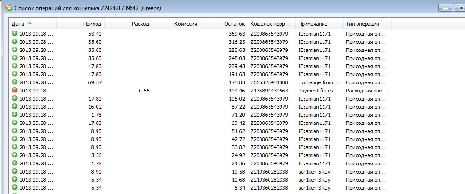Screen dimensions: 465x194
Task: Click the green plus icon in the 24.92 balance row
Action: pos(14,154)
